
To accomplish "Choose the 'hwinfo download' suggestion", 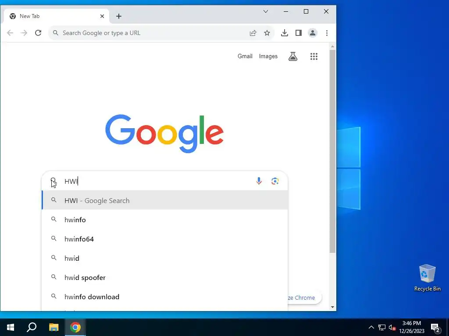I will coord(165,297).
